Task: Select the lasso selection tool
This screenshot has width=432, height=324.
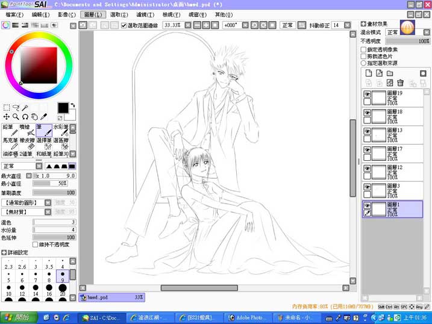Action: coord(16,107)
